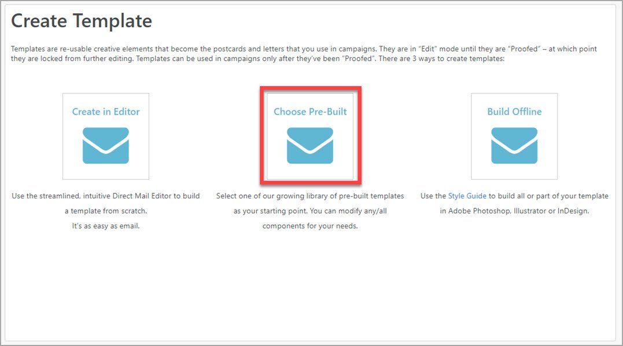This screenshot has height=346, width=623.
Task: Click the Choose Pre-Built envelope icon
Action: (x=310, y=145)
